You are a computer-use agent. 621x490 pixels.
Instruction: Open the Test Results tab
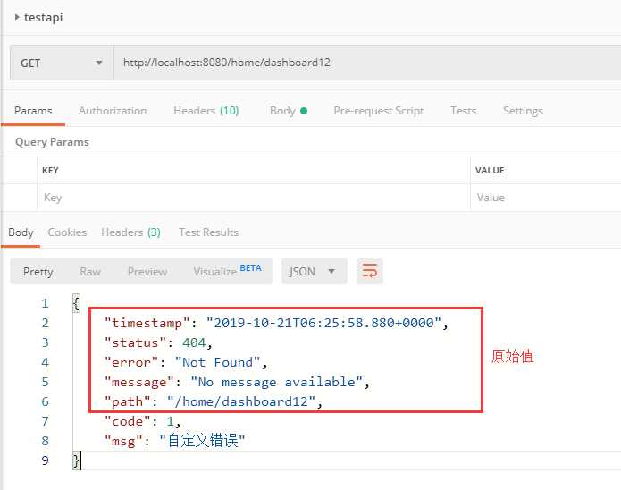point(209,232)
